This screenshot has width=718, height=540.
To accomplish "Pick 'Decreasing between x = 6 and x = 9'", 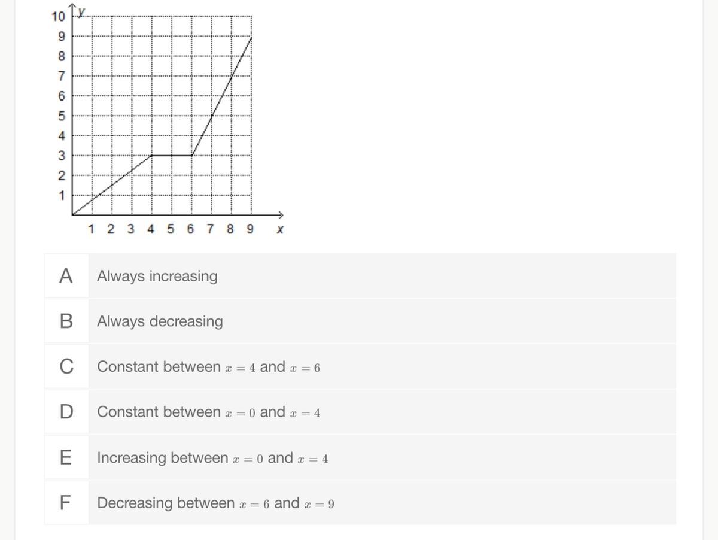I will point(215,503).
